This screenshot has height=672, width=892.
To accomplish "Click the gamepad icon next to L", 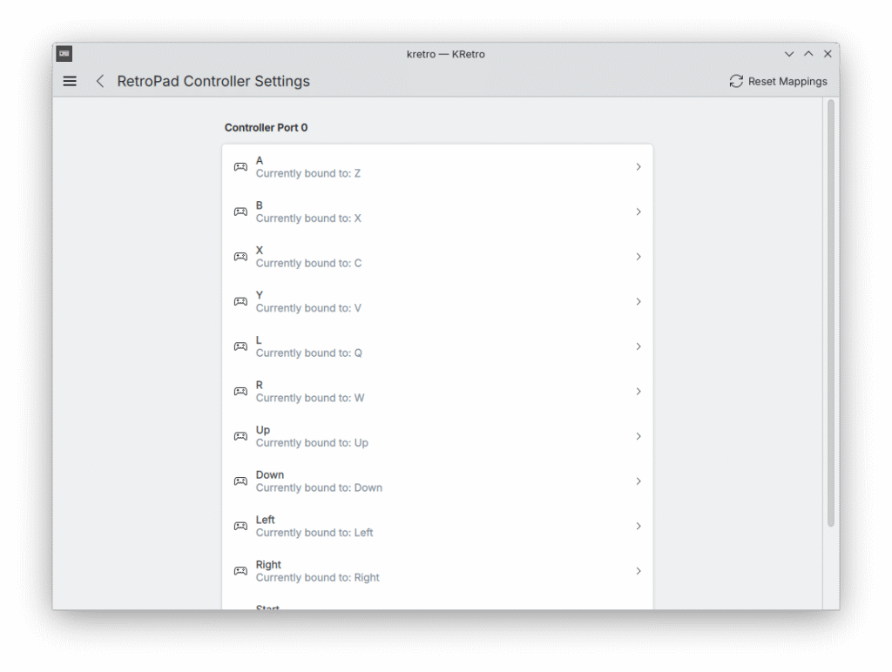I will (240, 346).
